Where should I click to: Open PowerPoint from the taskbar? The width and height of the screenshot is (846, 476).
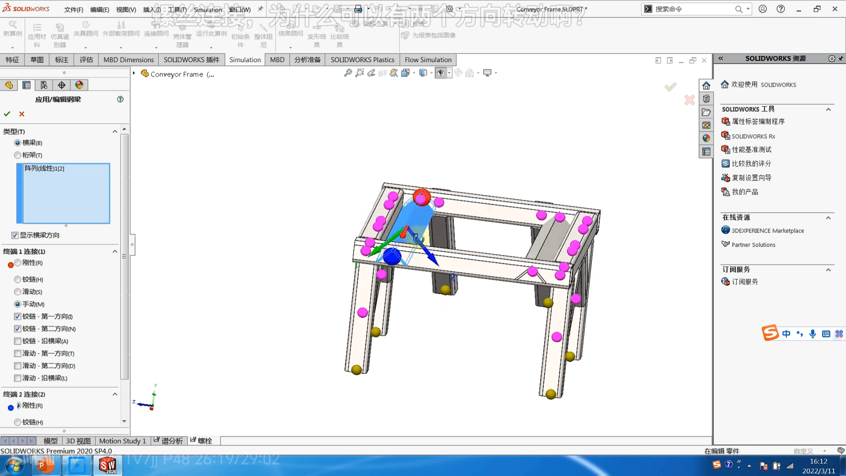pyautogui.click(x=46, y=465)
